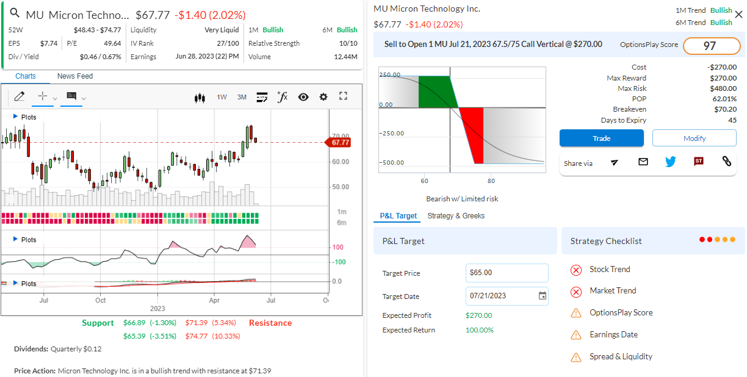Open Target Date calendar picker
This screenshot has width=747, height=377.
[542, 296]
